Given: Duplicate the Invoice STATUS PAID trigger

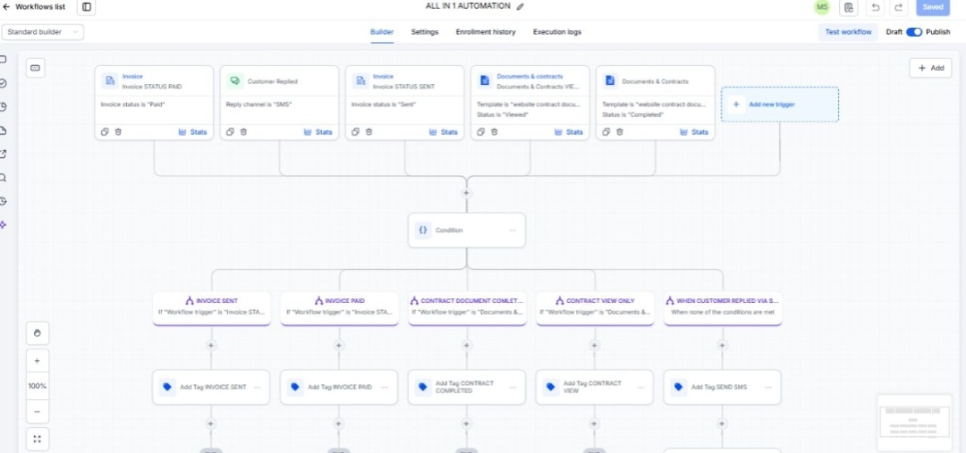Looking at the screenshot, I should [106, 131].
